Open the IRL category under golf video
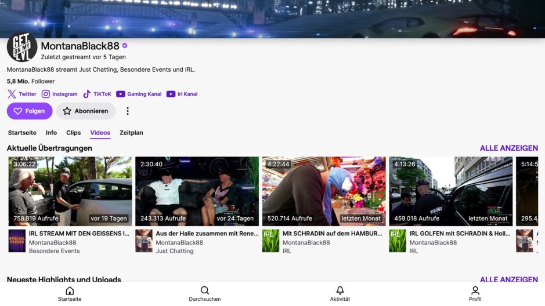 pos(414,251)
